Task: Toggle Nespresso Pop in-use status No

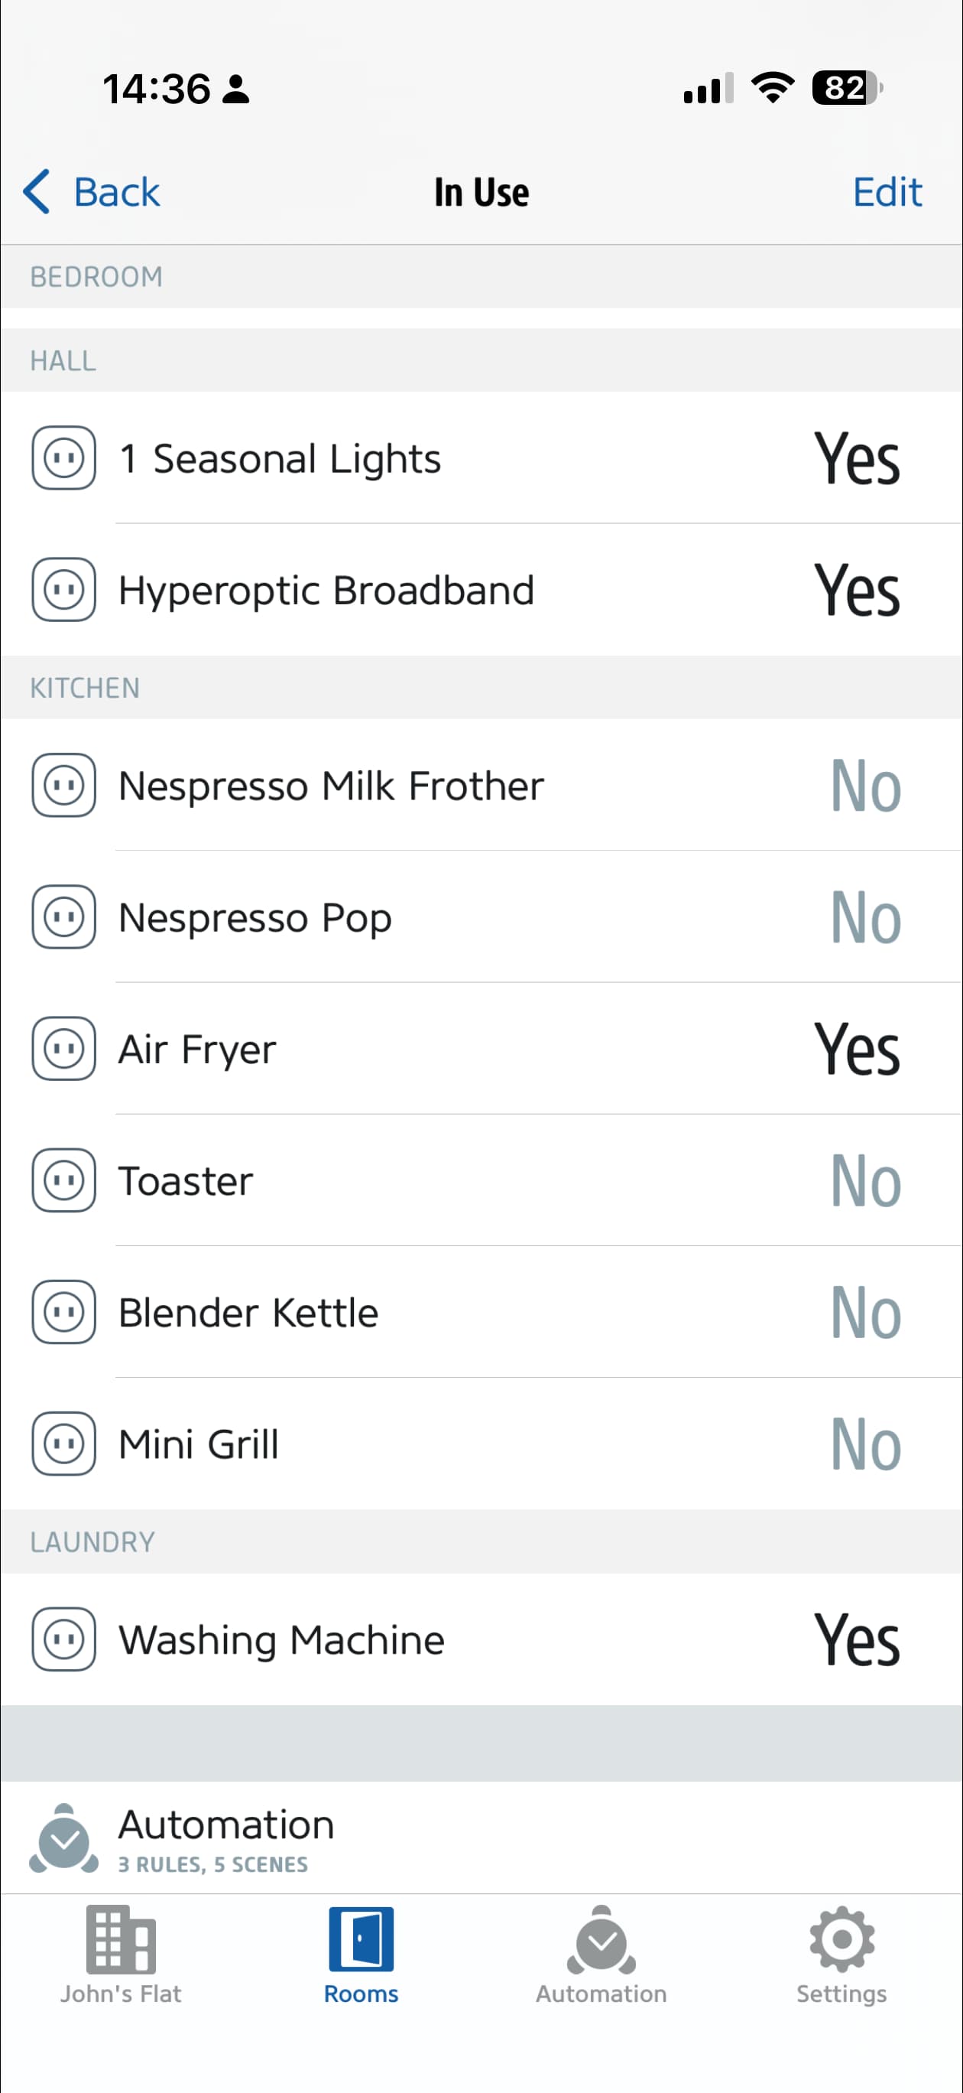Action: 866,917
